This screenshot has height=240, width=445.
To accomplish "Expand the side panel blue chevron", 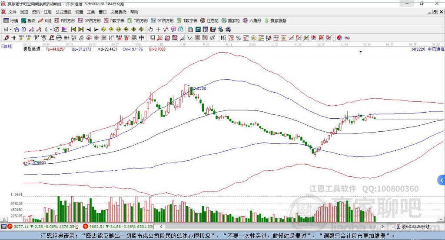I will pos(442,180).
